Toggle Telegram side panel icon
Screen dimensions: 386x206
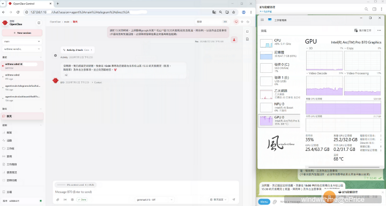click(374, 9)
